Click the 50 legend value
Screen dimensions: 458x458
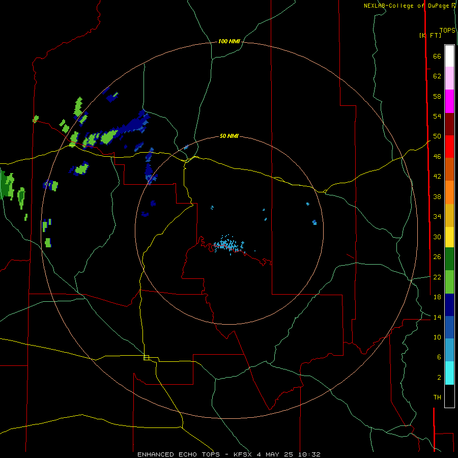tap(437, 136)
